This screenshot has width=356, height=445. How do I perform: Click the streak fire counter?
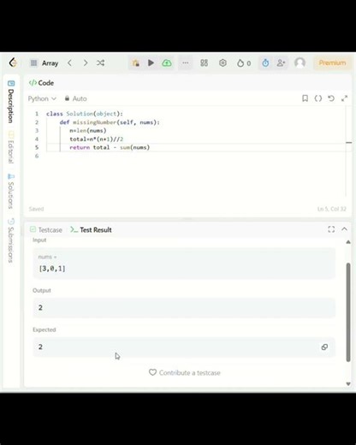pos(244,63)
